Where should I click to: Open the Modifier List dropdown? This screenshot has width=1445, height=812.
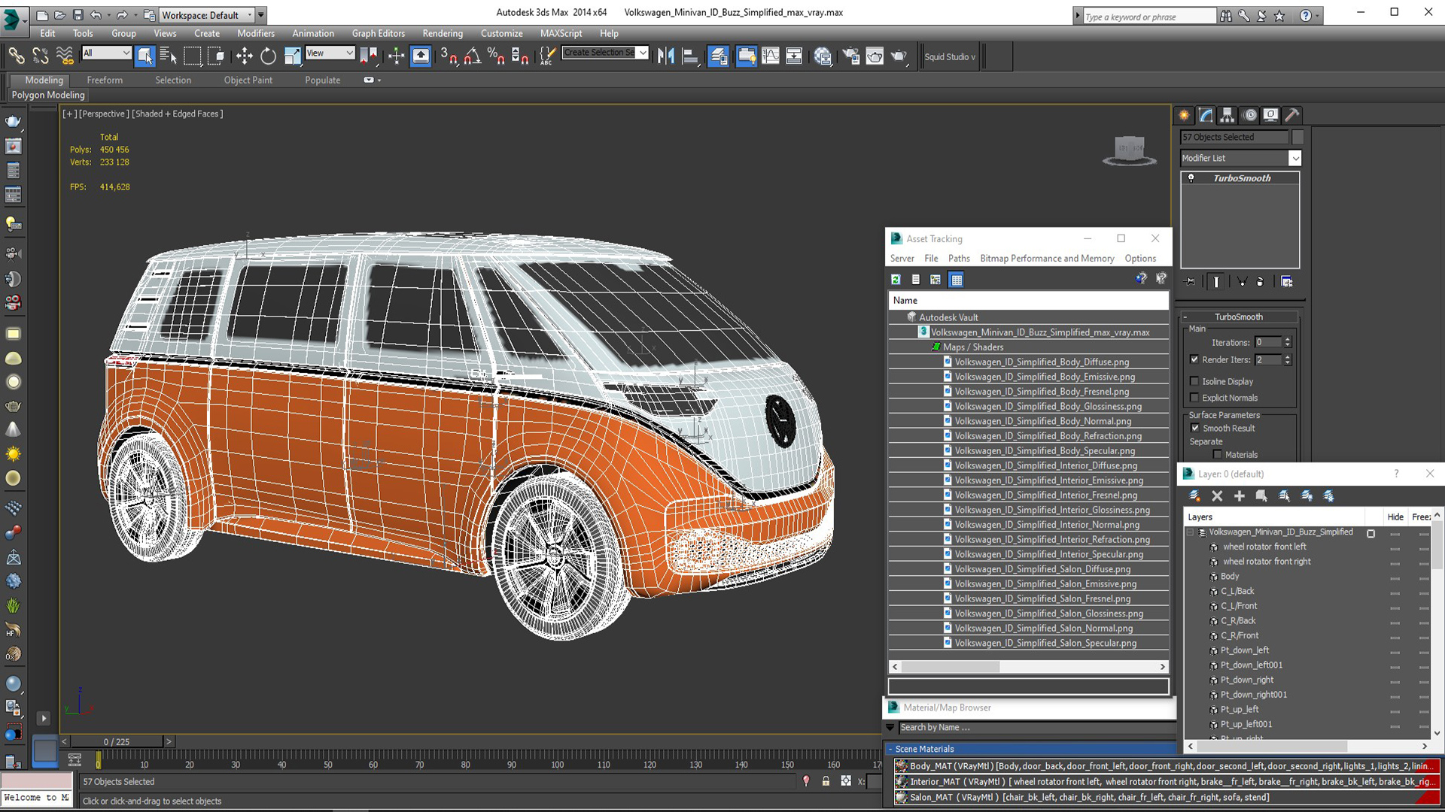tap(1294, 158)
